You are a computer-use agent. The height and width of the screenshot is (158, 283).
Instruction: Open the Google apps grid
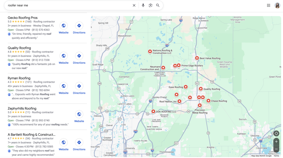click(x=269, y=6)
